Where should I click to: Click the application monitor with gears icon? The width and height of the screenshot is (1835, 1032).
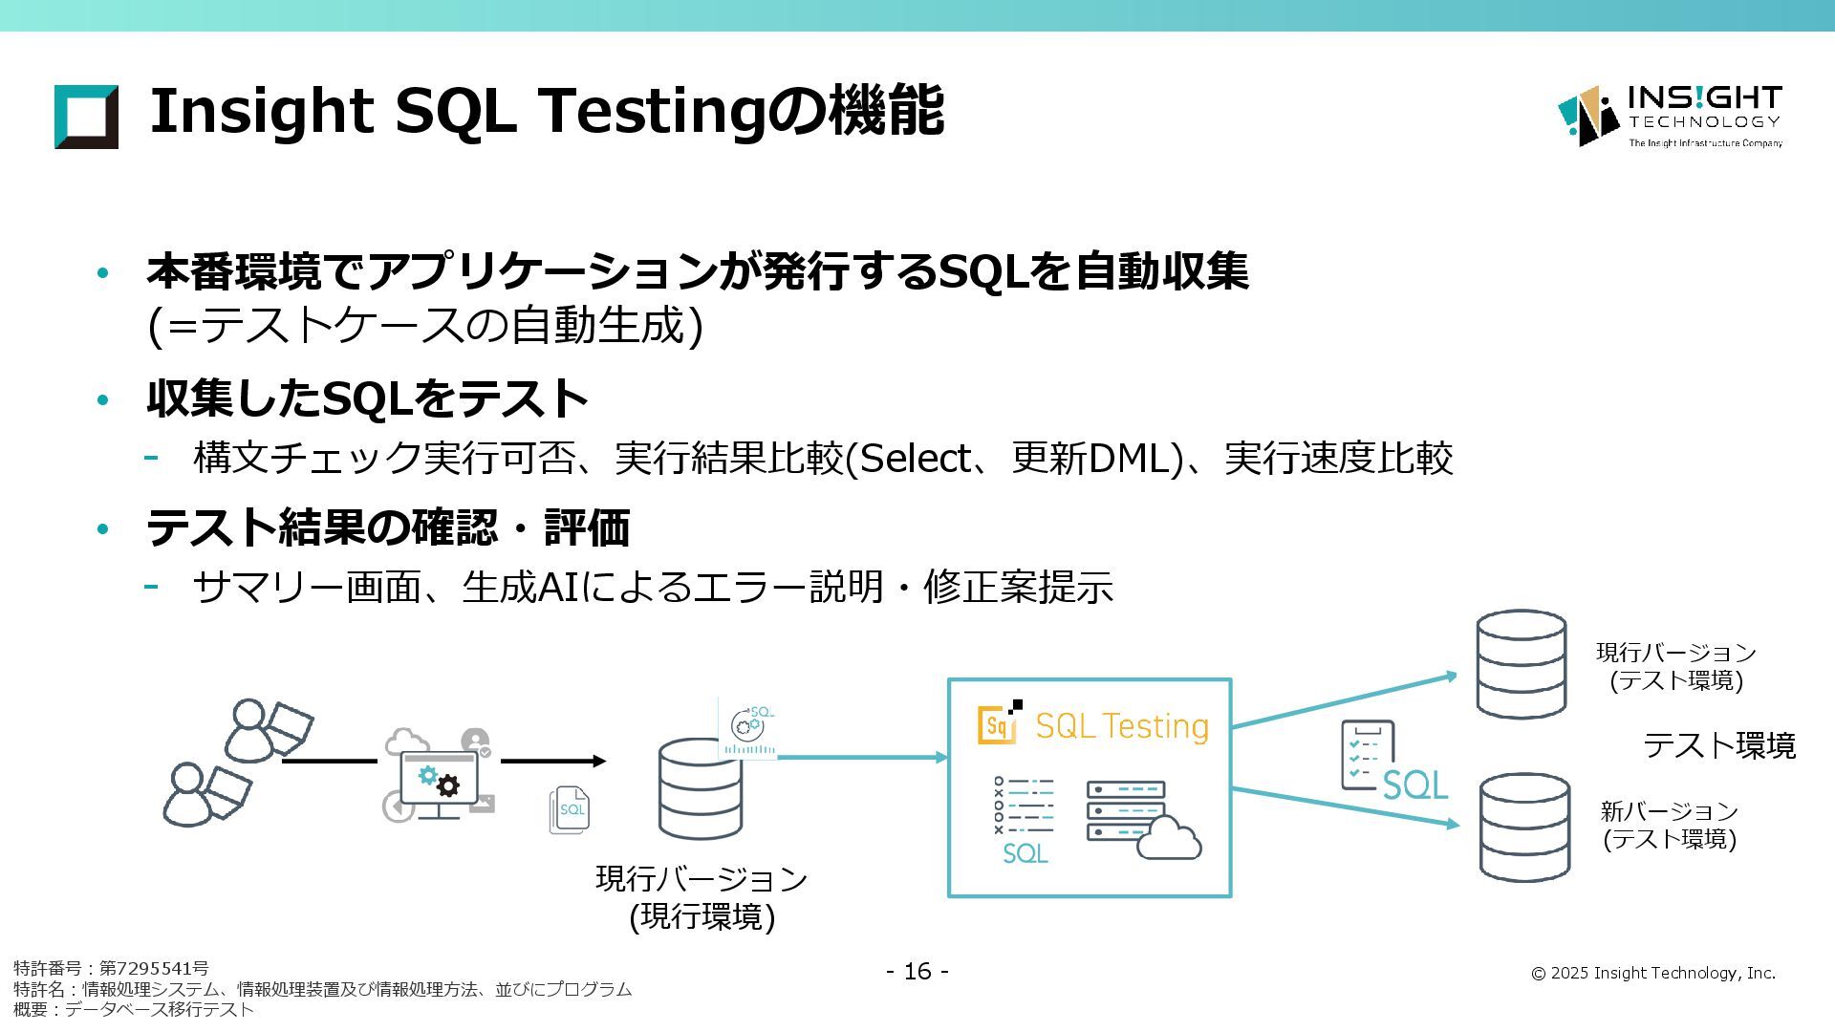(x=440, y=774)
